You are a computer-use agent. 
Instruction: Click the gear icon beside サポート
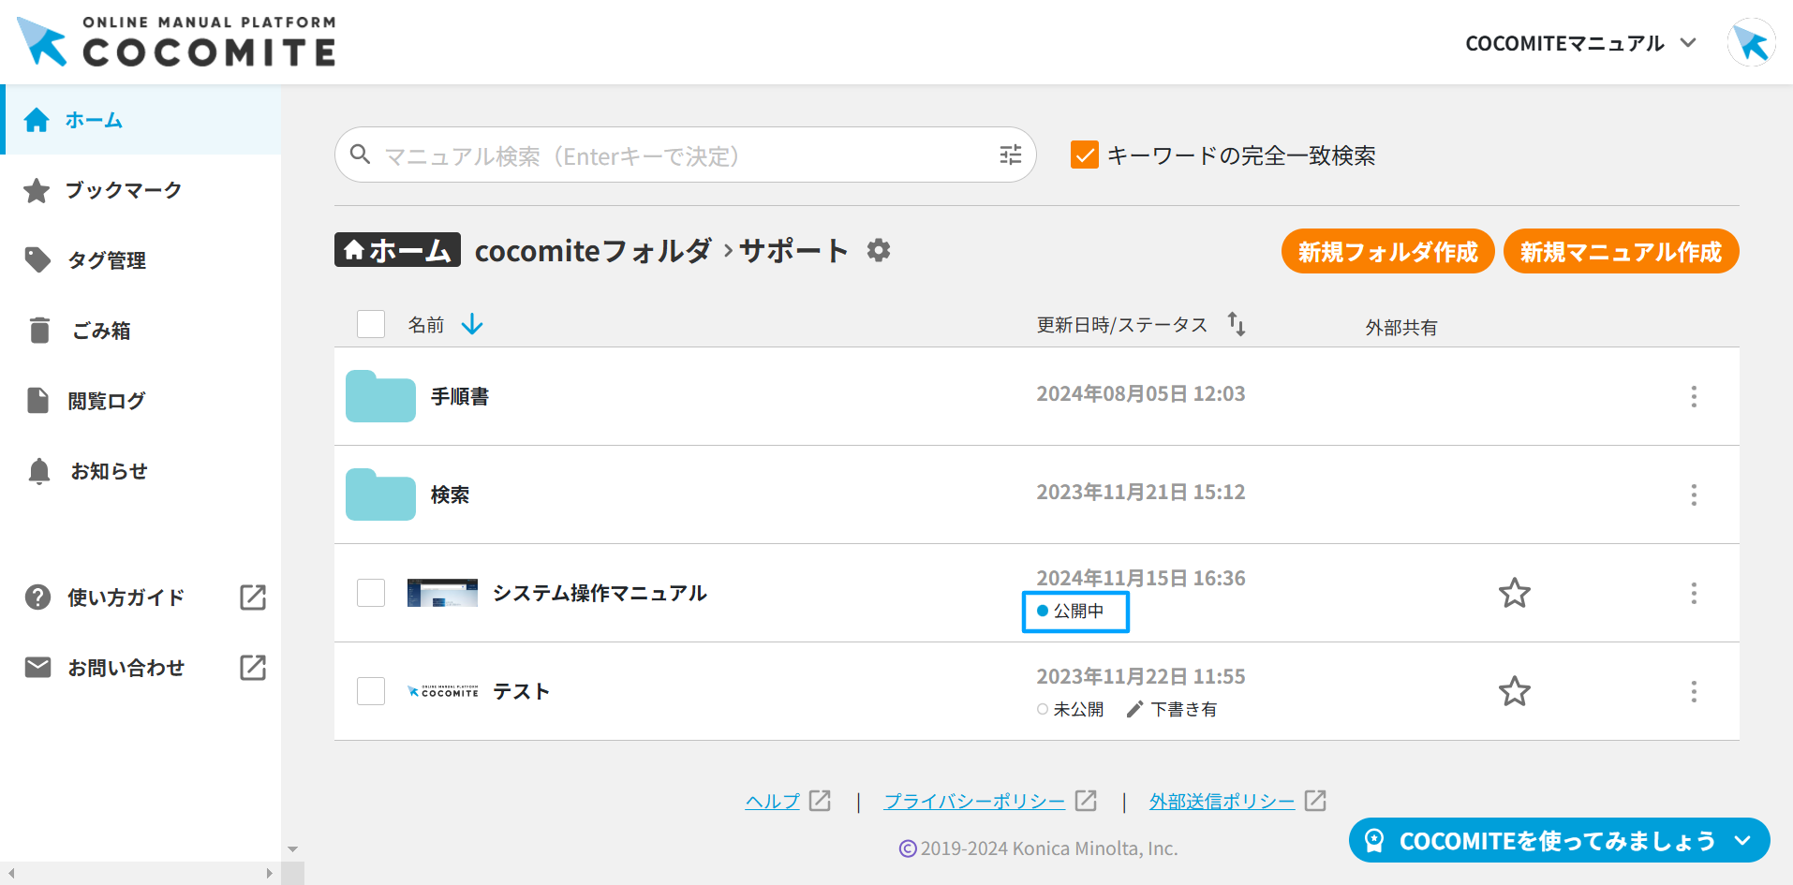click(878, 251)
